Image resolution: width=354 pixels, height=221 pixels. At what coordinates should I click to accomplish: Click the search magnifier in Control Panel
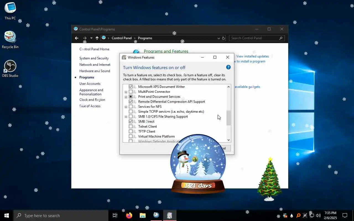point(281,38)
